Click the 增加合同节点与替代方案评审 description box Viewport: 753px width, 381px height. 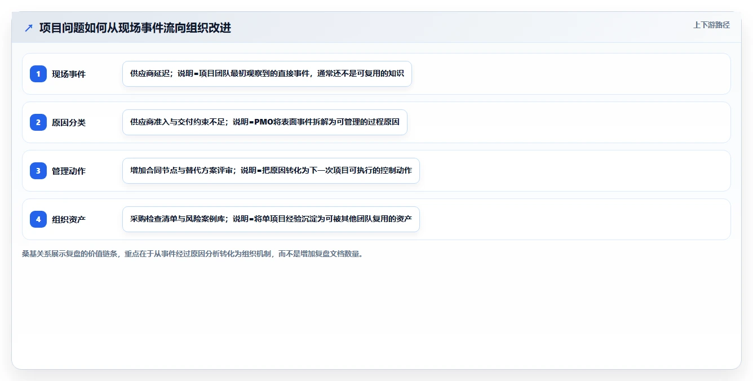click(x=271, y=171)
